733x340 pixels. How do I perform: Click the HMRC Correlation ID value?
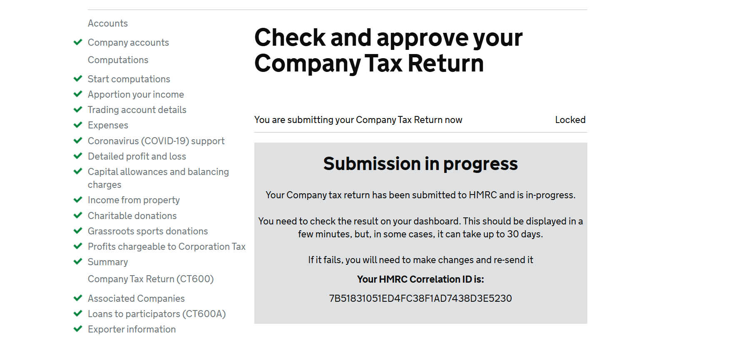(x=420, y=298)
